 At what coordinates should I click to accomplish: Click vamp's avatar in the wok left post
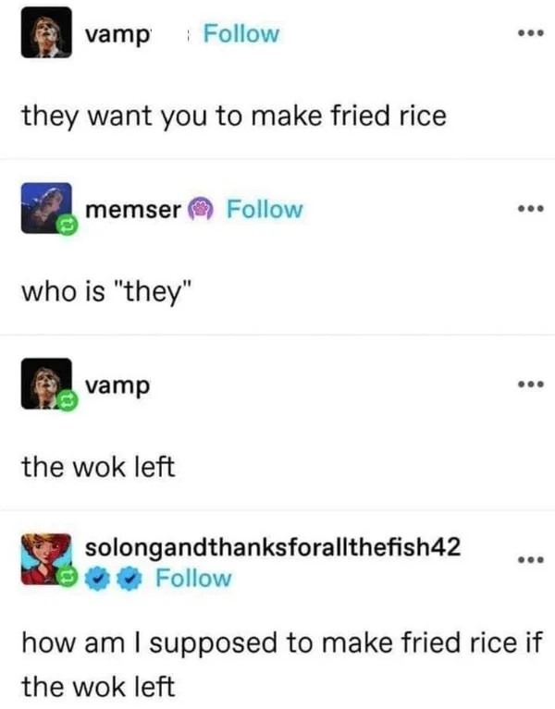click(46, 384)
